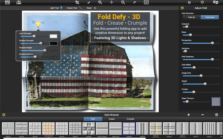
Task: Select the Fold 09 style thumbnail
Action: (142, 128)
